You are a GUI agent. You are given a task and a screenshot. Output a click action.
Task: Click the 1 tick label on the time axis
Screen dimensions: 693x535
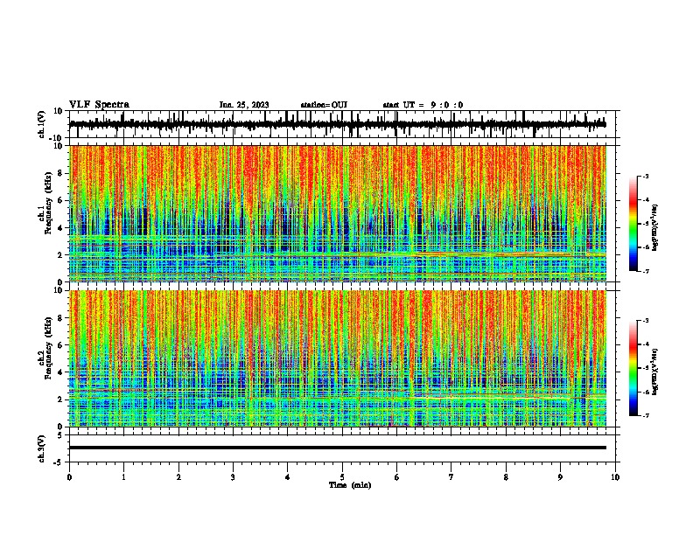[x=123, y=477]
